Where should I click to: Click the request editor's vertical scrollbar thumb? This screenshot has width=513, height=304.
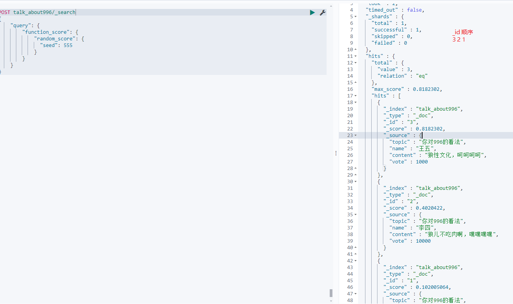pyautogui.click(x=331, y=293)
